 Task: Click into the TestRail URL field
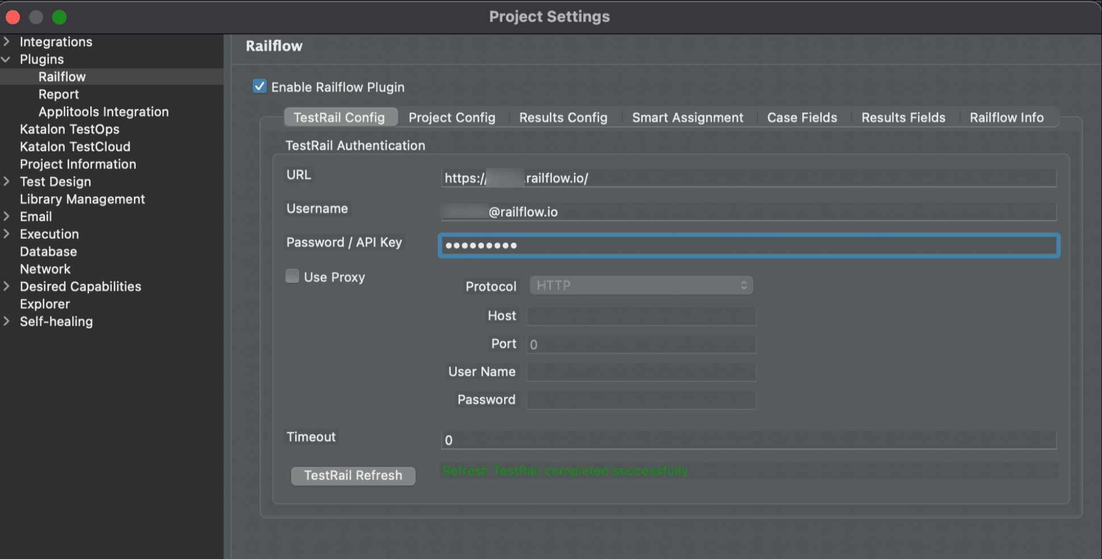click(x=749, y=178)
